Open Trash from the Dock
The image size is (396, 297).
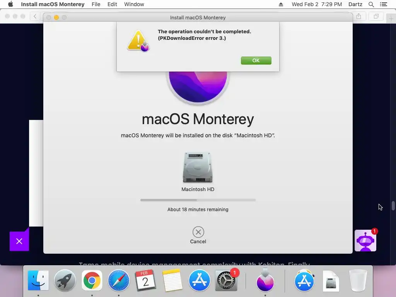(358, 280)
